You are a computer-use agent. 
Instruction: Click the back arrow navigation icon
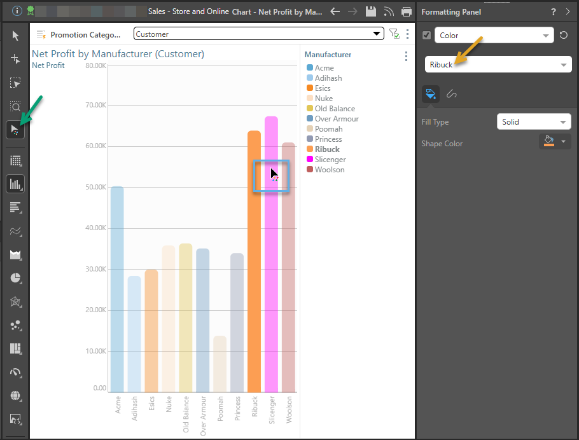coord(335,11)
